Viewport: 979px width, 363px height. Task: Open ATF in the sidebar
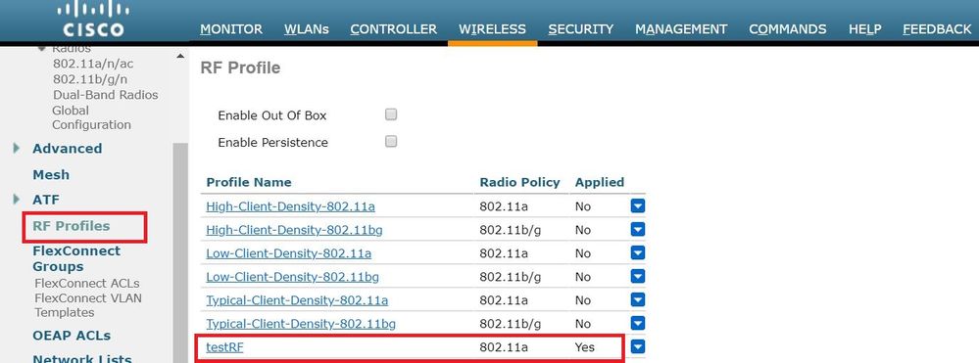click(46, 201)
